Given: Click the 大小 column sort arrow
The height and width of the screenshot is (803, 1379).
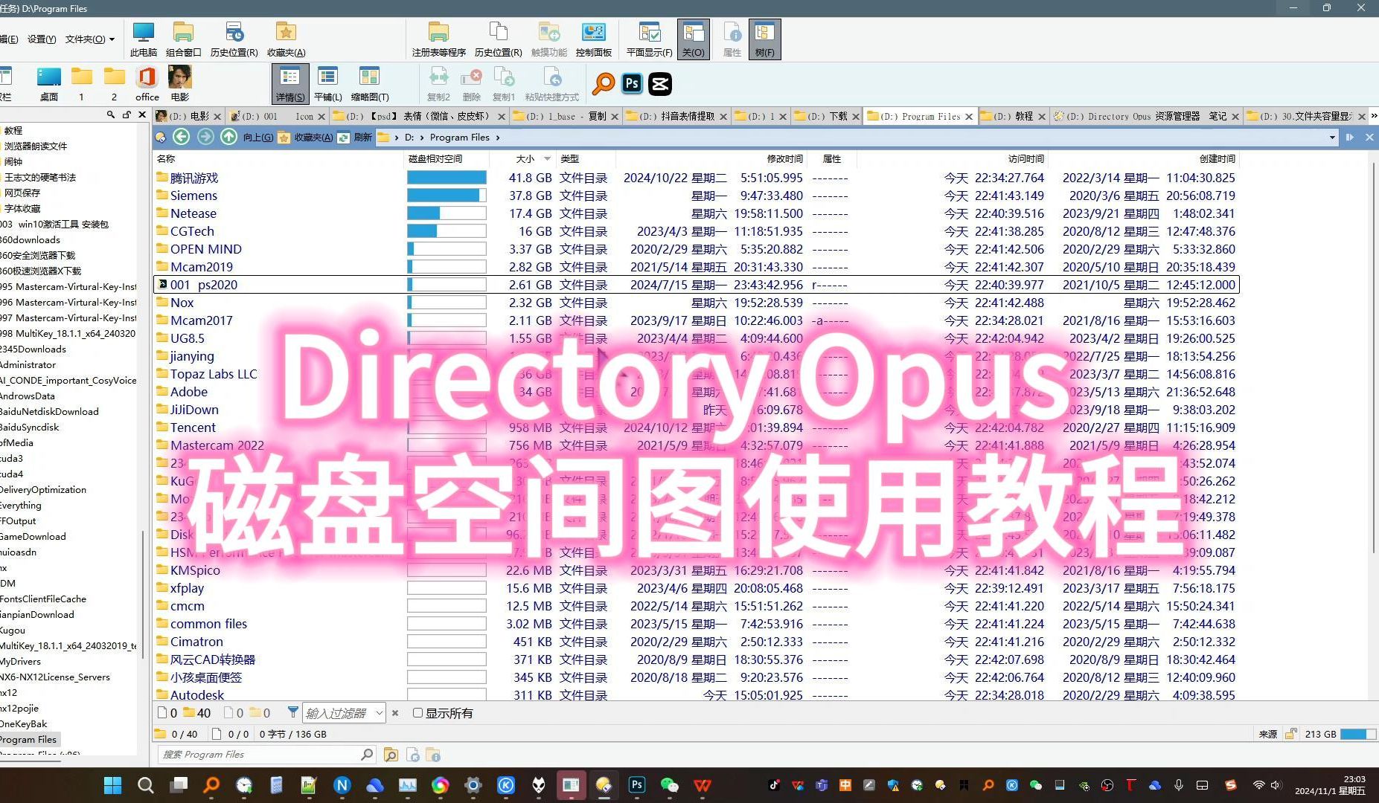Looking at the screenshot, I should [x=547, y=158].
